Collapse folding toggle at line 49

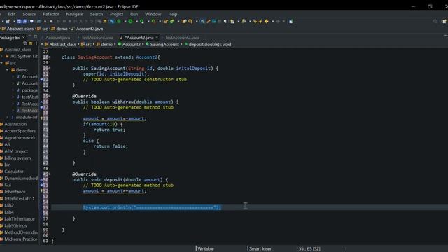tap(50, 174)
